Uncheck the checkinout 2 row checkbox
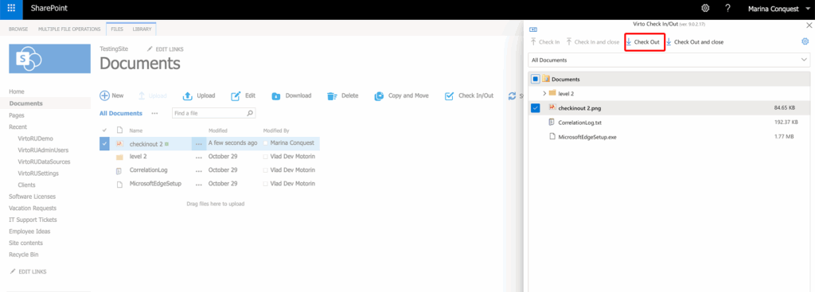The width and height of the screenshot is (815, 292). 104,143
